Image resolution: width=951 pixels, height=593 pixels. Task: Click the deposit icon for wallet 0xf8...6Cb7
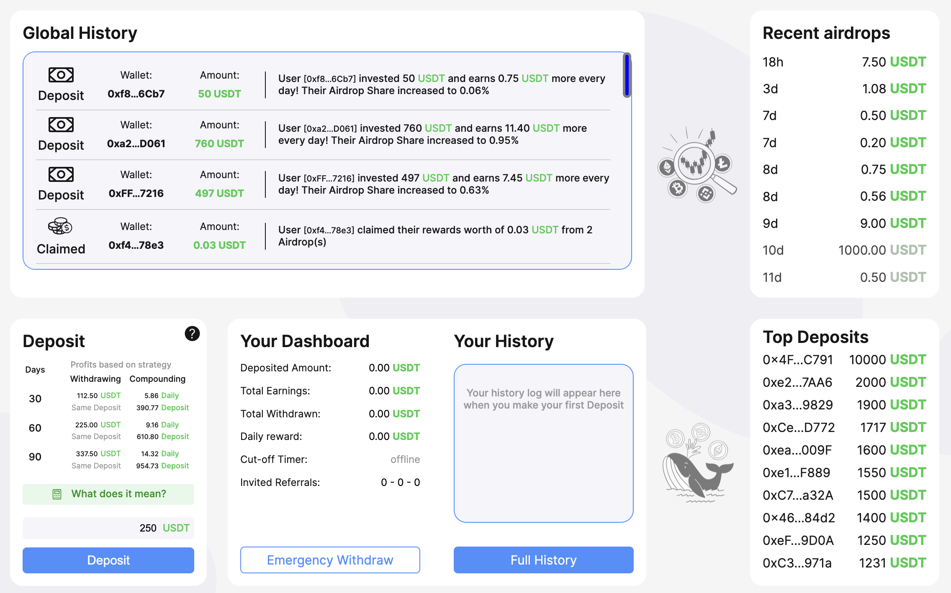(x=61, y=75)
